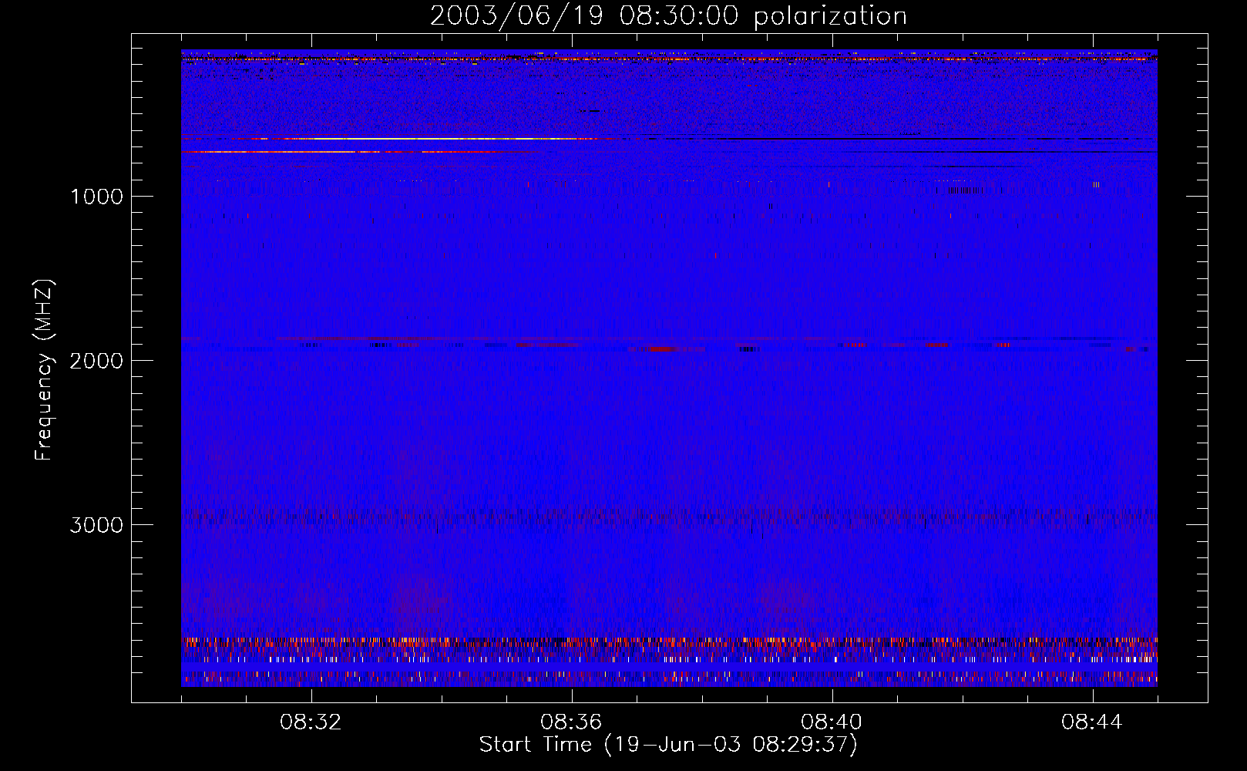Click the "Start Time (19-Jun-03 08:29:37)" label
The height and width of the screenshot is (771, 1247).
point(668,745)
